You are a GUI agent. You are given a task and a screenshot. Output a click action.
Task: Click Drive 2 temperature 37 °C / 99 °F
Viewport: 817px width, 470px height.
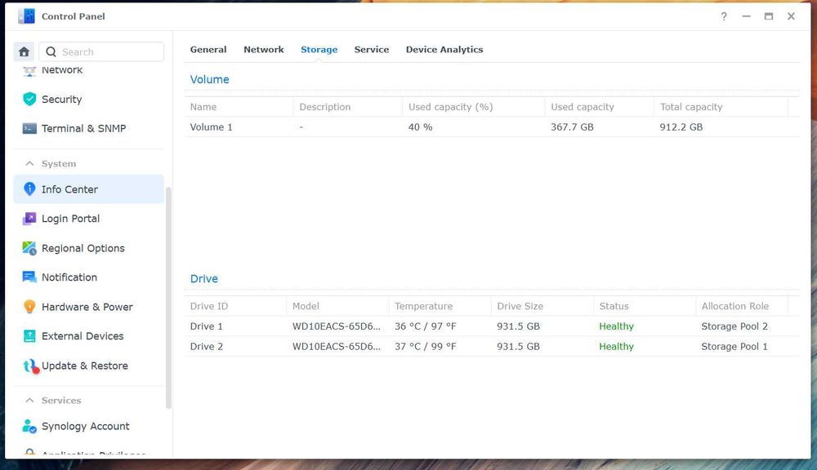[x=425, y=347]
